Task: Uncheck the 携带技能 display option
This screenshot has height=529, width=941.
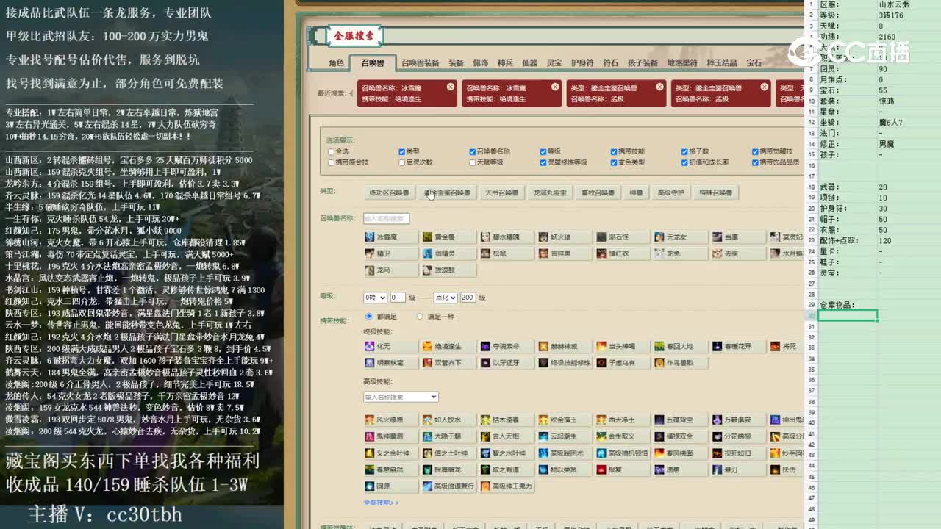Action: (x=613, y=152)
